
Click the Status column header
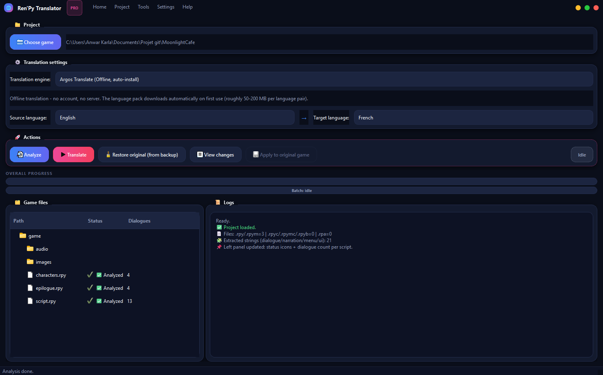pos(95,221)
